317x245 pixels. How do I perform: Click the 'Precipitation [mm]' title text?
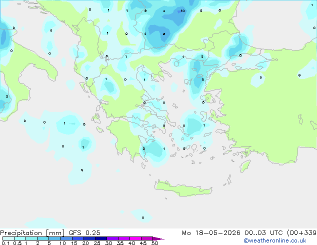(x=32, y=233)
